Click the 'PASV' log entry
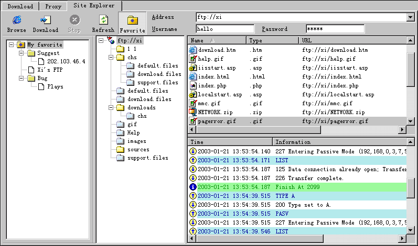This screenshot has width=418, height=246. (282, 214)
